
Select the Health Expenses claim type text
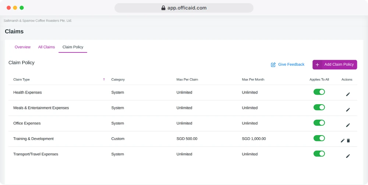click(x=28, y=92)
